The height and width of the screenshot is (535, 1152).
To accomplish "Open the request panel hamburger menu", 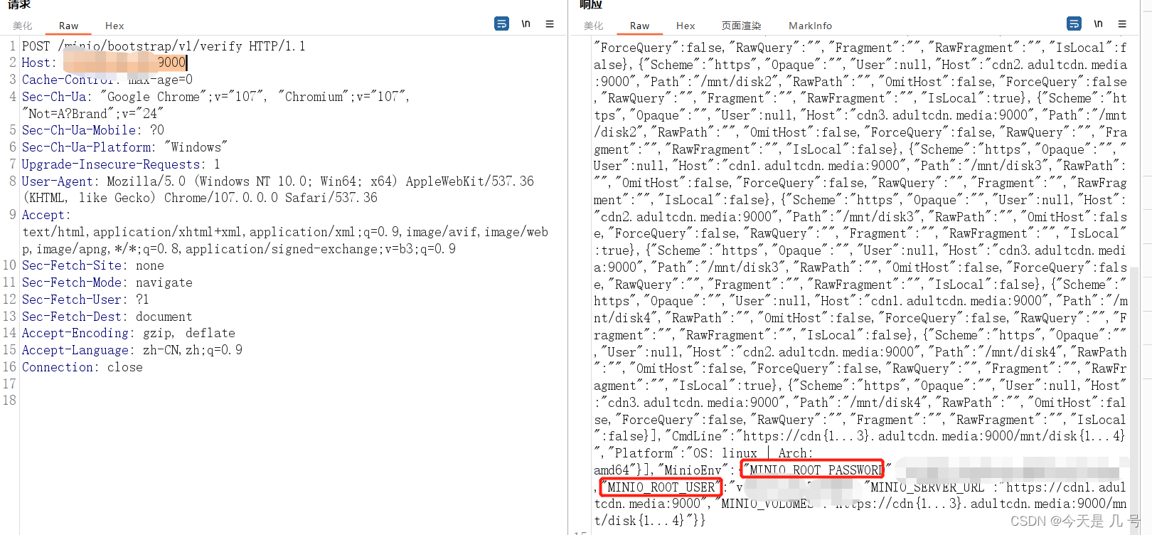I will [550, 24].
